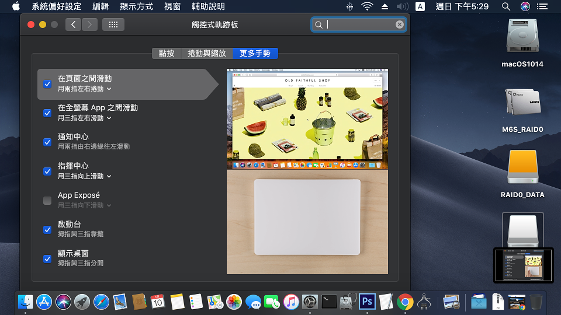The height and width of the screenshot is (315, 561).
Task: Uncheck 指揮中心 gesture checkbox
Action: (47, 171)
